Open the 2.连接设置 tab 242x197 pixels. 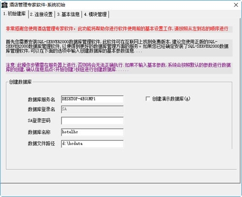[42, 15]
